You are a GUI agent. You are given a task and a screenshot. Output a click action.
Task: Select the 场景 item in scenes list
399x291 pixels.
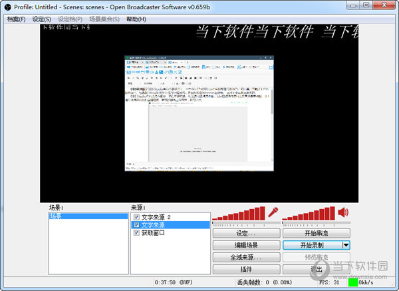88,216
